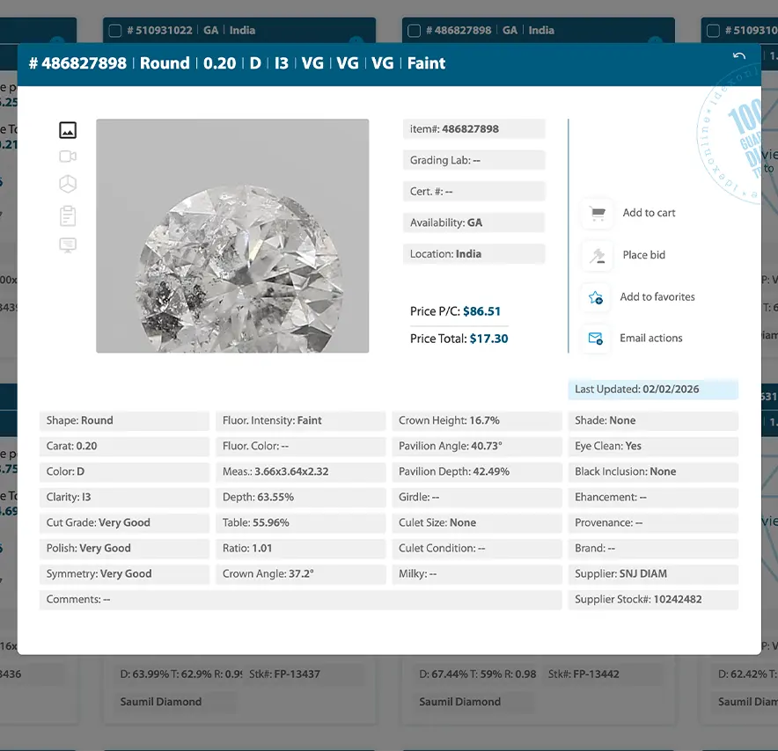Select the photo gallery view icon

(69, 129)
